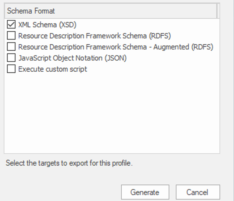
Task: Select the XML Schema (XSD) row label
Action: [47, 25]
